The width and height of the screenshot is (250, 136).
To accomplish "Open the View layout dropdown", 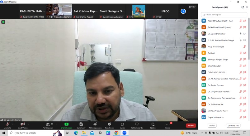I will pos(192,7).
